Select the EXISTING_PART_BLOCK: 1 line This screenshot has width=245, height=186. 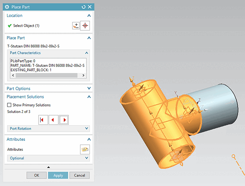pyautogui.click(x=31, y=70)
